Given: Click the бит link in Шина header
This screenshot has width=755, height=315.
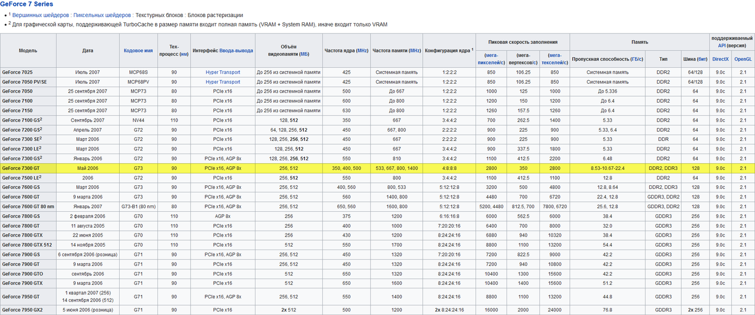Looking at the screenshot, I should click(x=702, y=59).
